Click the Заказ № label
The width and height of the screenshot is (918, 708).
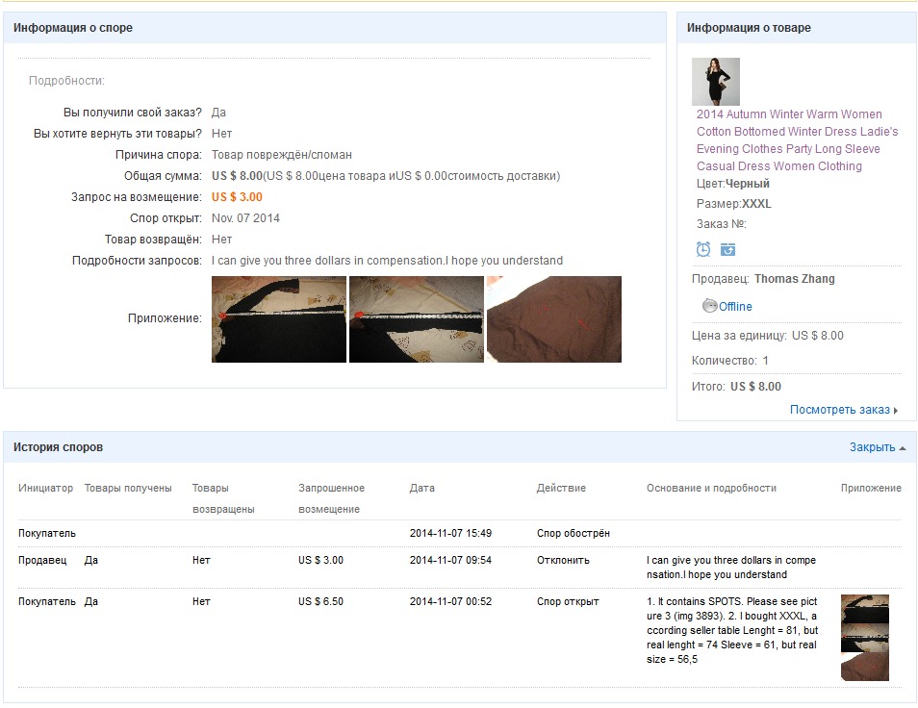722,224
